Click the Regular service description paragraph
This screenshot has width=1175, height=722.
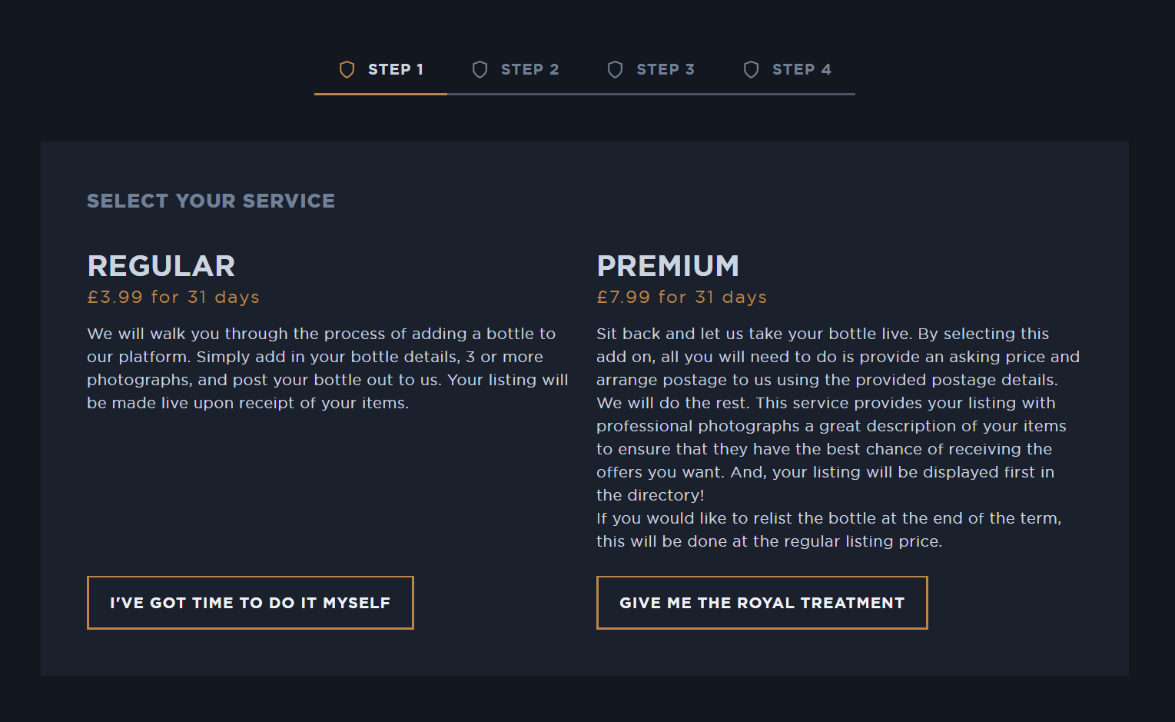coord(327,368)
